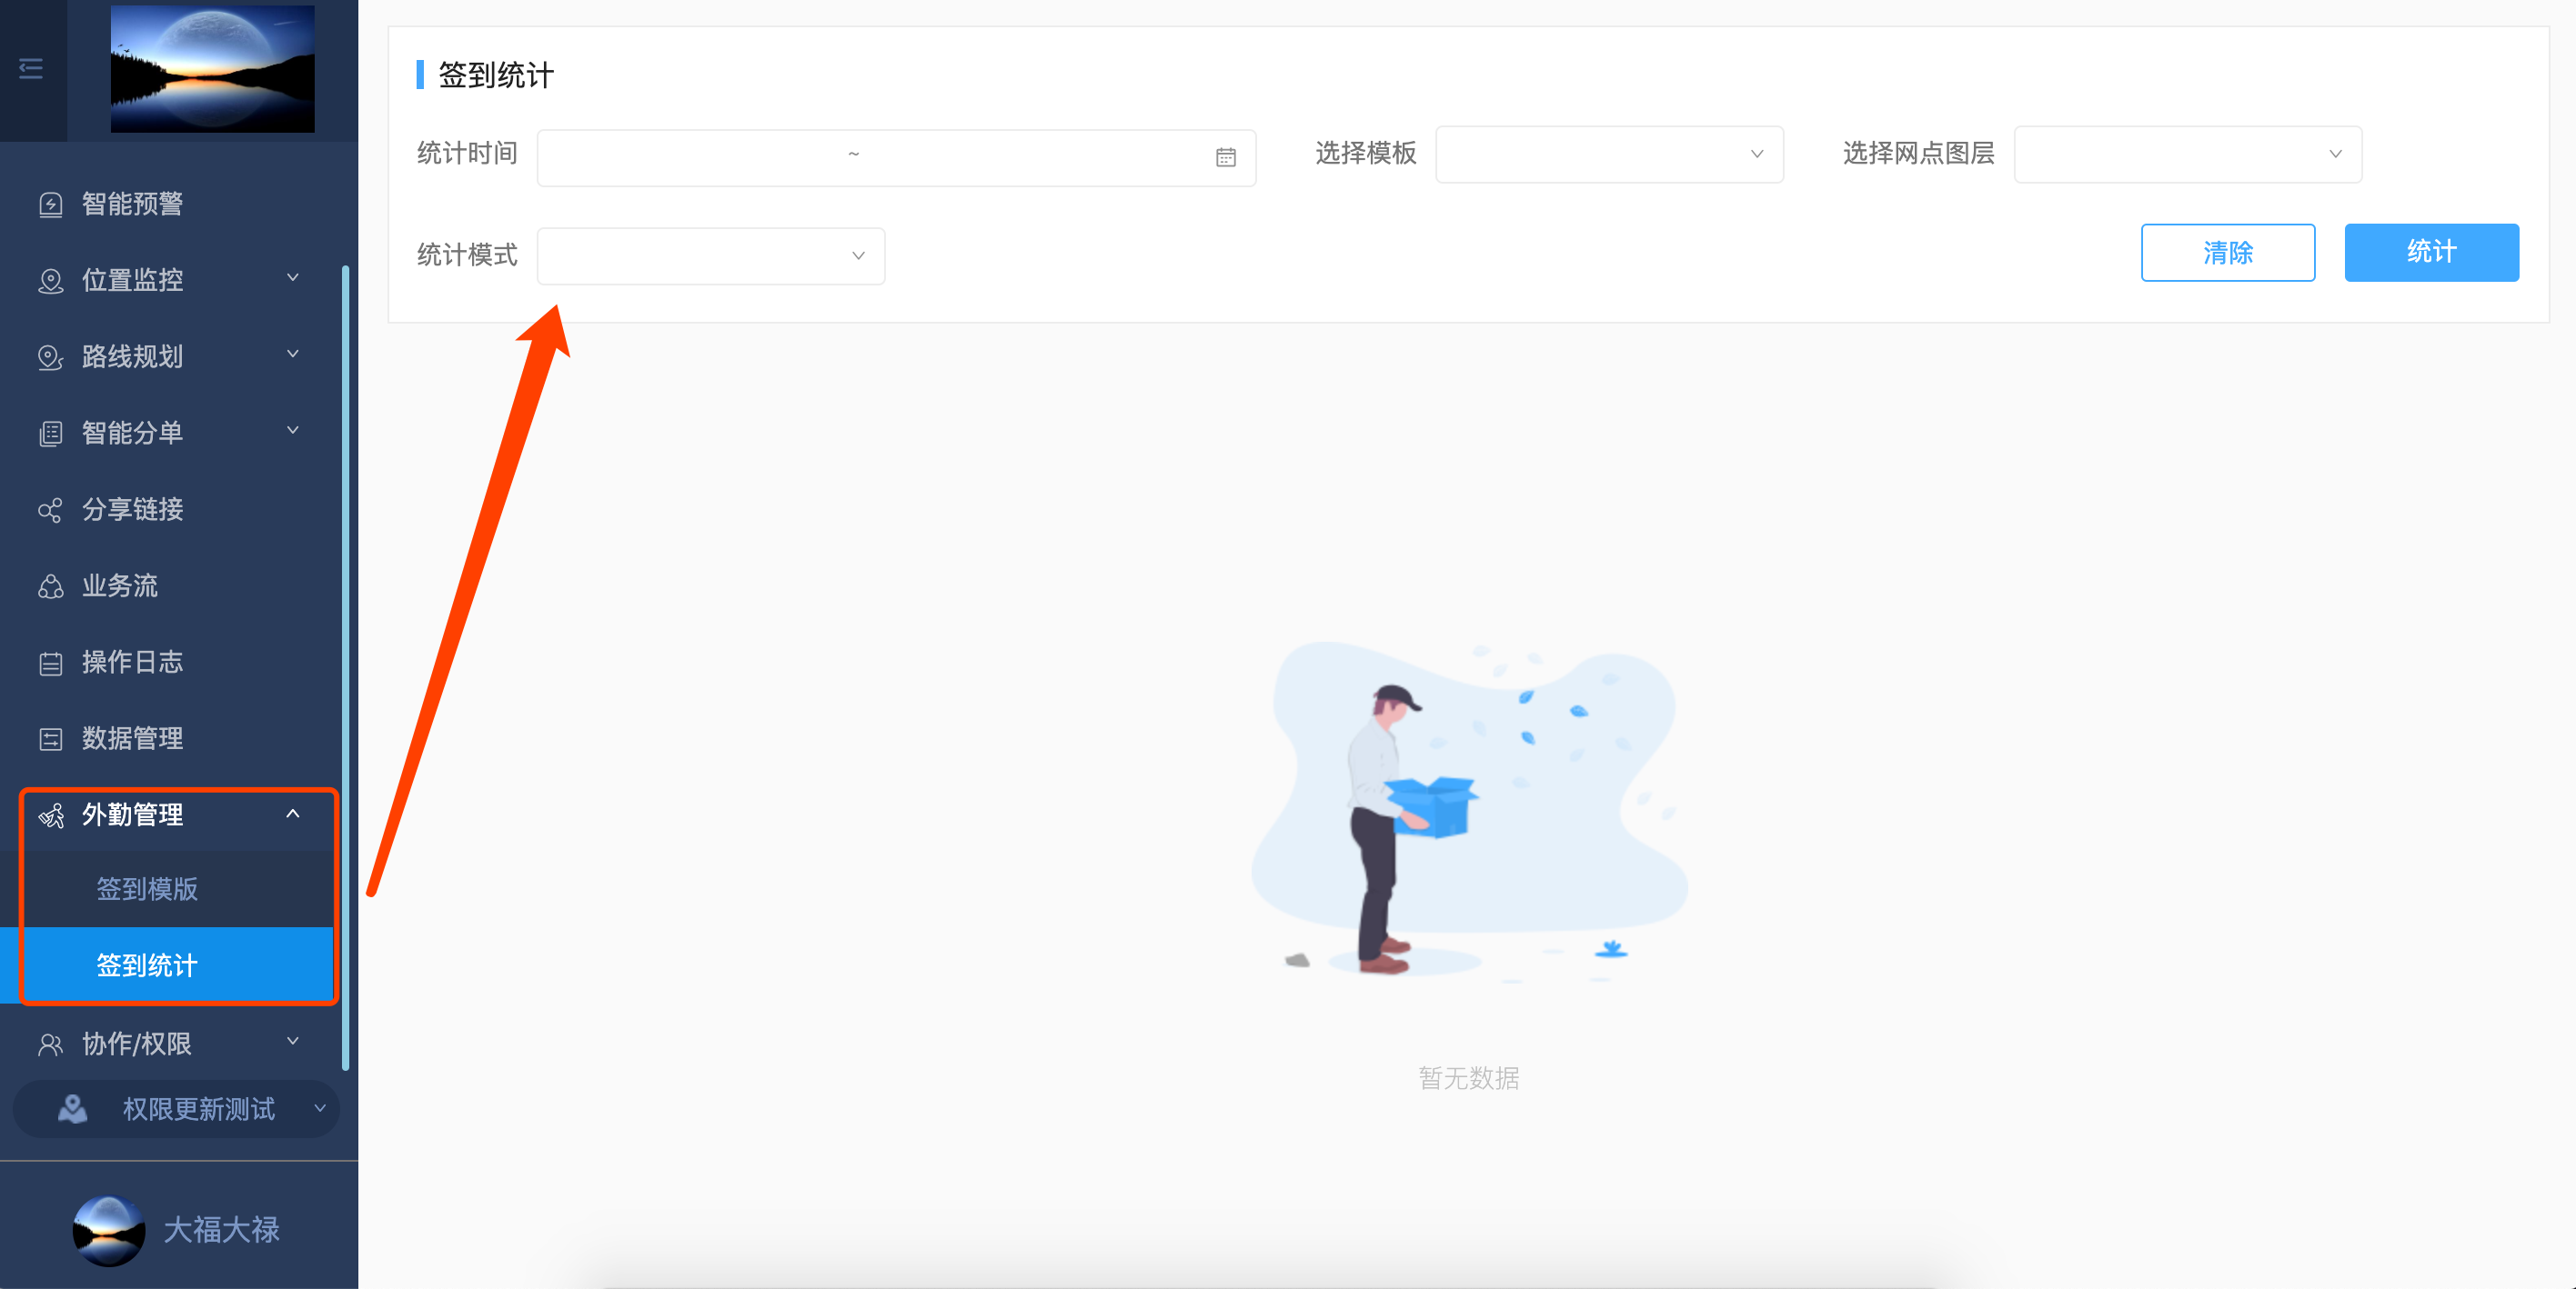Click the blue 统计 button

(2432, 253)
